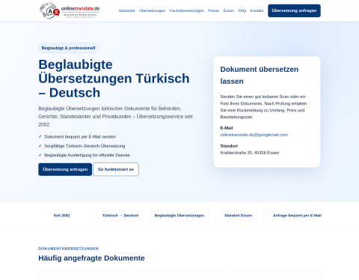Image resolution: width=359 pixels, height=280 pixels.
Task: Open the Preise nav link
Action: point(214,10)
